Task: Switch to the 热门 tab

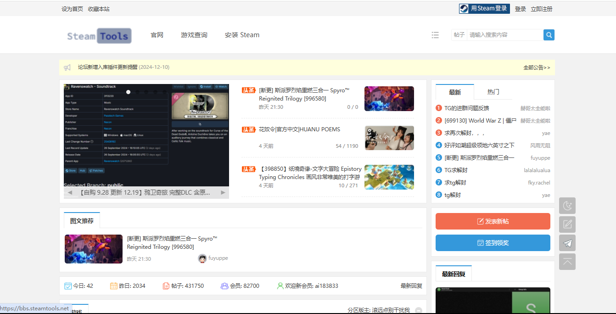Action: pos(493,92)
